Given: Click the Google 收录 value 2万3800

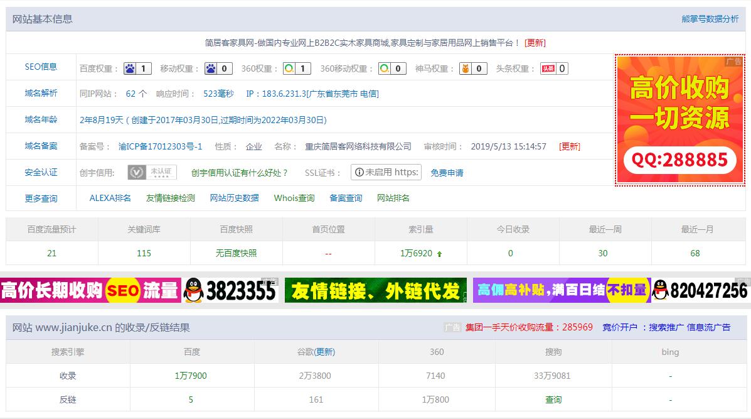Looking at the screenshot, I should (x=315, y=376).
